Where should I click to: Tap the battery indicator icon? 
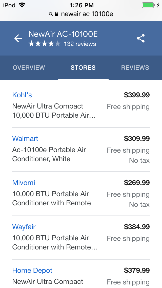pos(148,5)
